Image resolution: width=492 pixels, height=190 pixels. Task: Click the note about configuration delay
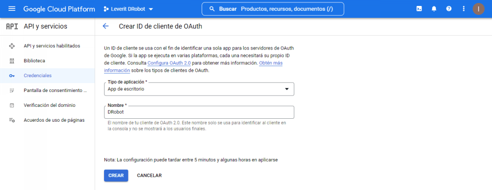pos(191,160)
